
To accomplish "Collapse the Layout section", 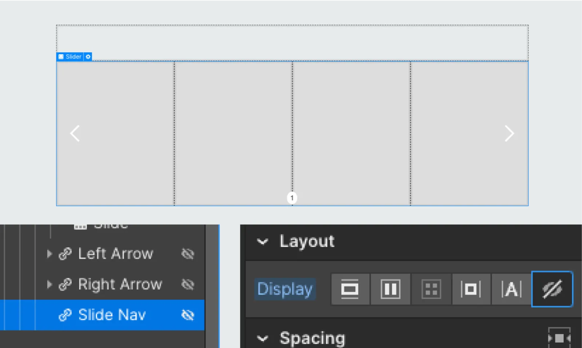I will pyautogui.click(x=263, y=242).
